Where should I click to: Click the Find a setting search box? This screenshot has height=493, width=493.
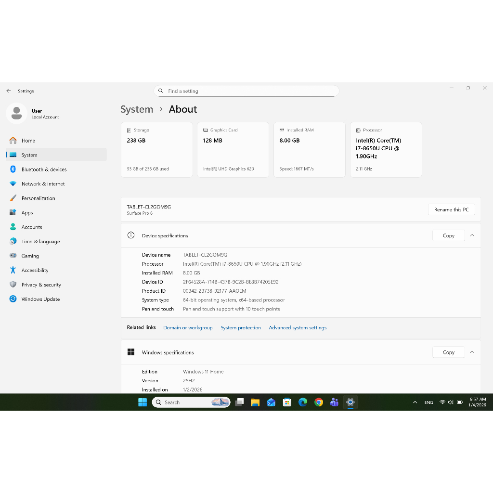point(246,91)
